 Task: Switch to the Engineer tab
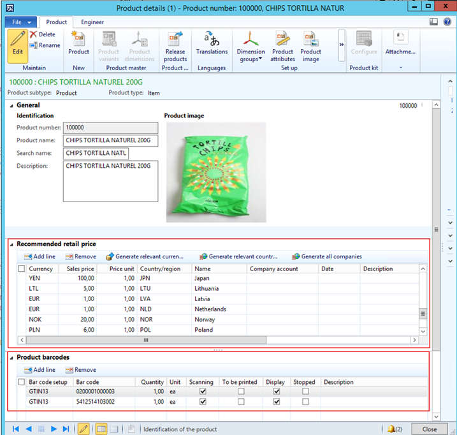[92, 22]
